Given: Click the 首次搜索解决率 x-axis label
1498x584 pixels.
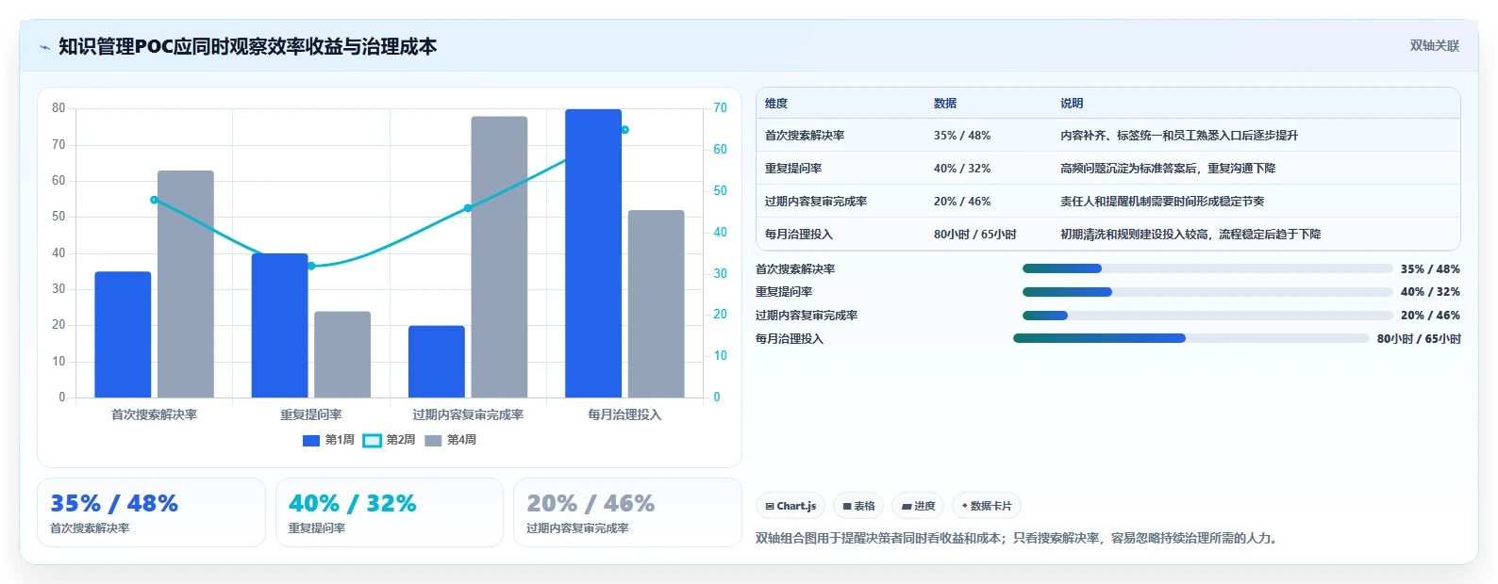Looking at the screenshot, I should tap(155, 414).
